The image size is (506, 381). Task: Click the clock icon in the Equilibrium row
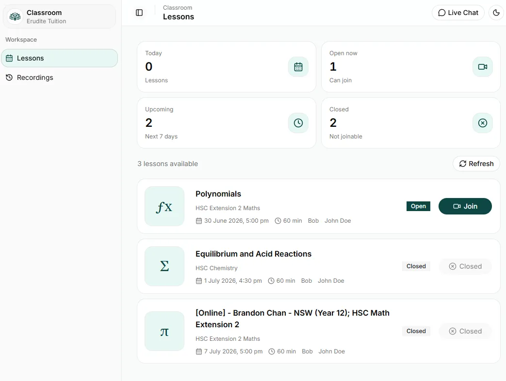271,281
